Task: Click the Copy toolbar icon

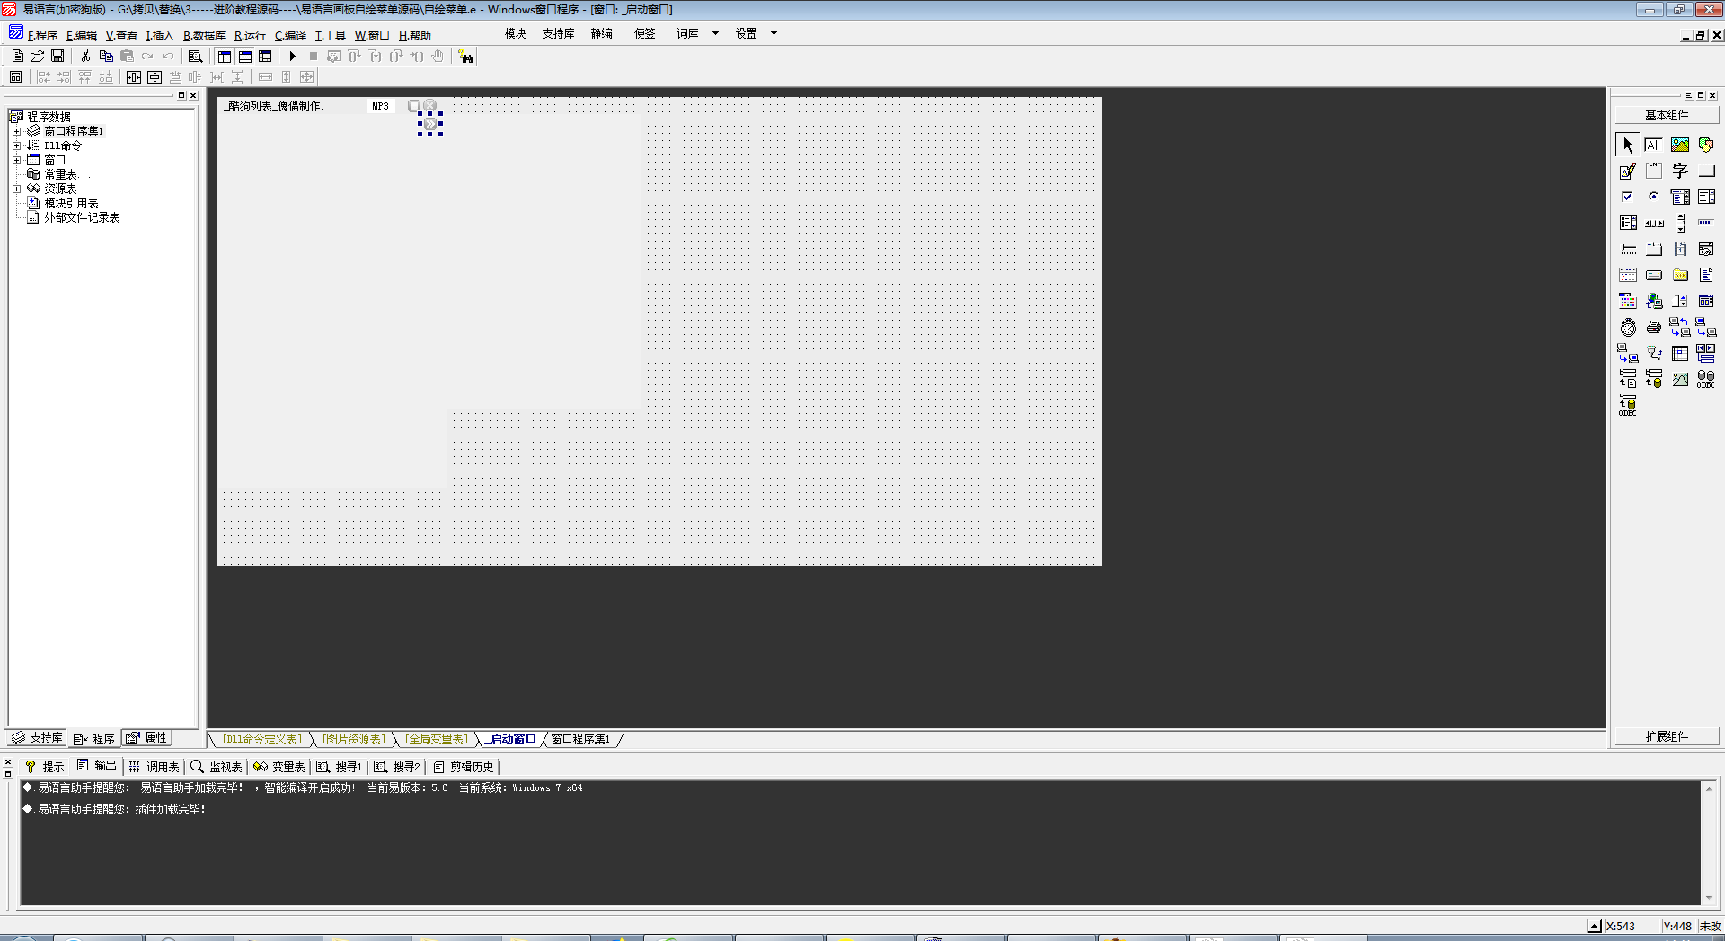Action: (106, 57)
